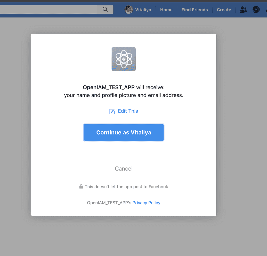Screen dimensions: 267x256
Task: Click the bold OpenIAM_TEST_APP name text
Action: click(x=108, y=87)
